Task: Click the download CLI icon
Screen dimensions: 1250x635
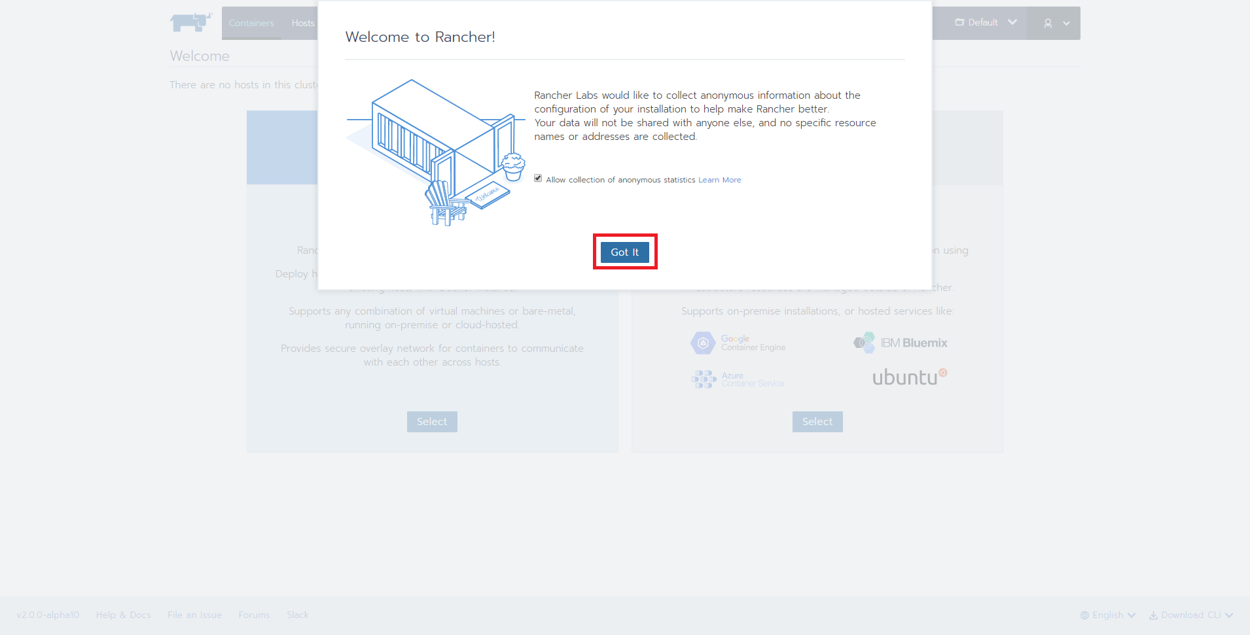Action: (1153, 615)
